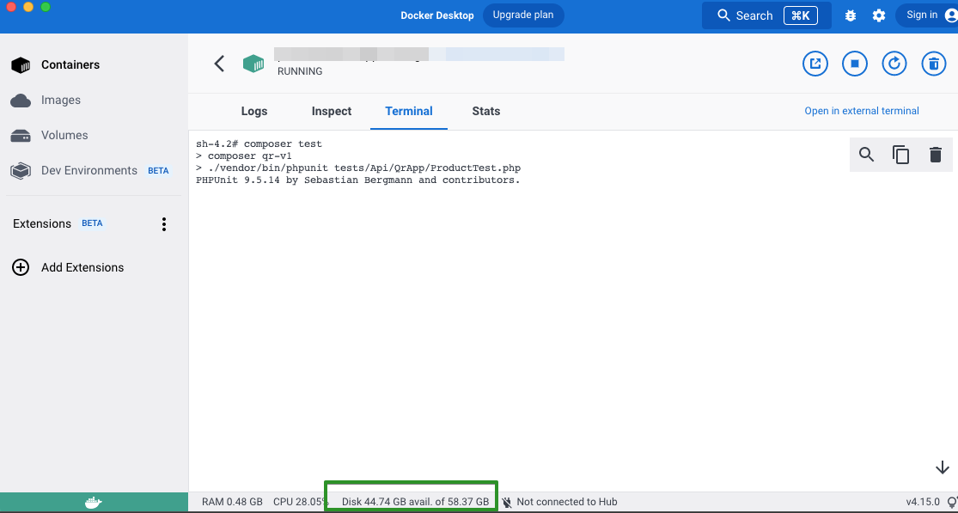Open the Search box in title bar

(x=766, y=15)
